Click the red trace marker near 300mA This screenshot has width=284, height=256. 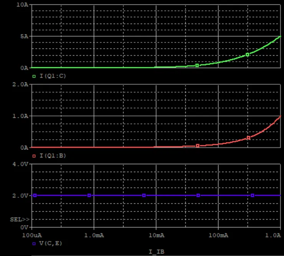click(x=249, y=138)
